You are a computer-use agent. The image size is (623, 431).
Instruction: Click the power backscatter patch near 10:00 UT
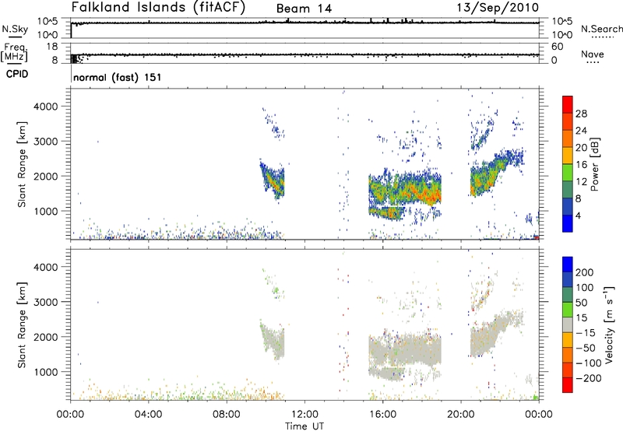pos(273,180)
